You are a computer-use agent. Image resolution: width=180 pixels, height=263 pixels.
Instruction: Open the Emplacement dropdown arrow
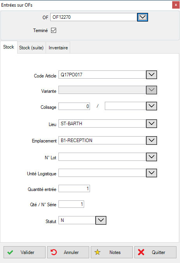152,141
